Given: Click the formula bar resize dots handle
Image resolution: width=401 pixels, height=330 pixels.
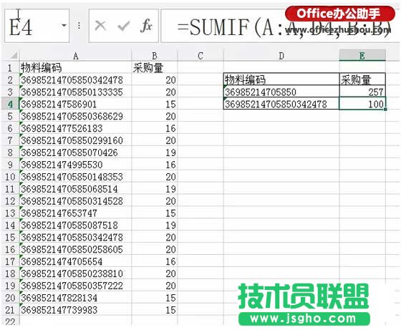Looking at the screenshot, I should (x=79, y=26).
